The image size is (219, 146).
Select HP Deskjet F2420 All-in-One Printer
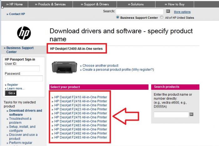pos(79,105)
